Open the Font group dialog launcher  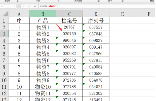pos(59,1)
